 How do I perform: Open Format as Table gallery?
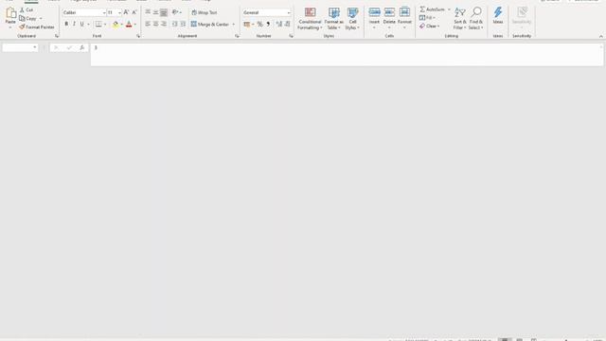coord(334,18)
